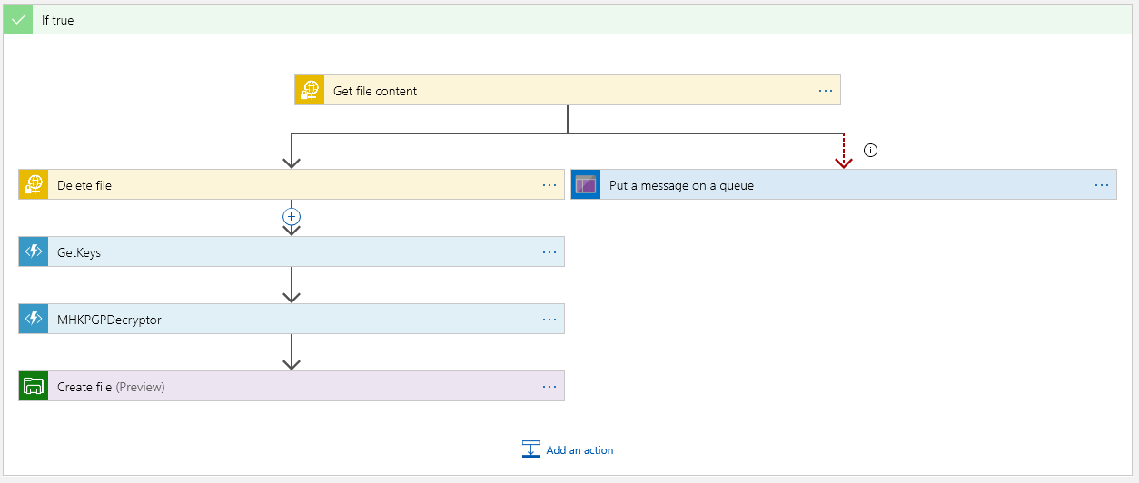
Task: Open the Get file content ellipsis menu
Action: [x=825, y=91]
